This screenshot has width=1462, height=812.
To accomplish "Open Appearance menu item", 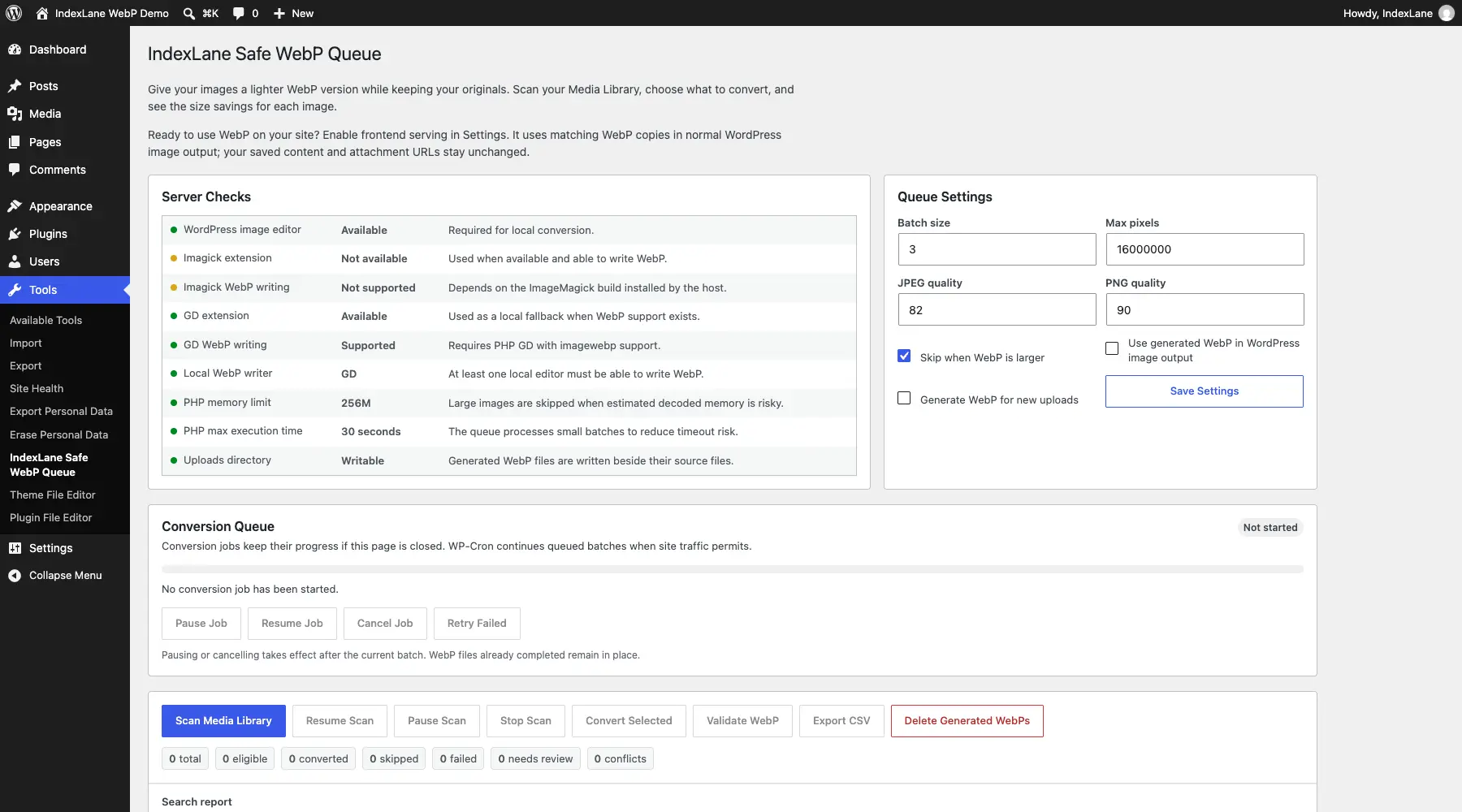I will 65,206.
